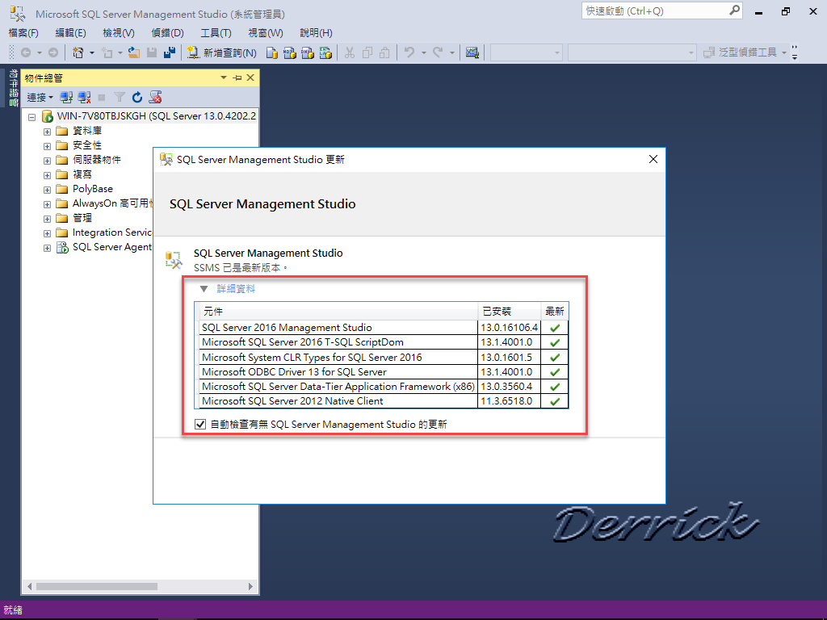Open the 連接 dropdown in Object Explorer

[x=39, y=97]
